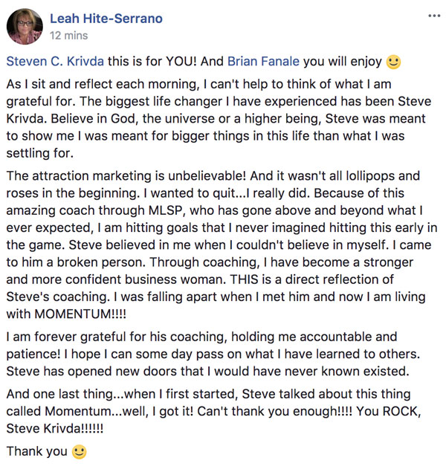446x469 pixels.
Task: Open the tagged Brian Fanale profile
Action: (x=263, y=61)
